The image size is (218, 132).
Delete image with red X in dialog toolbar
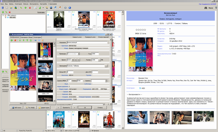click(15, 40)
